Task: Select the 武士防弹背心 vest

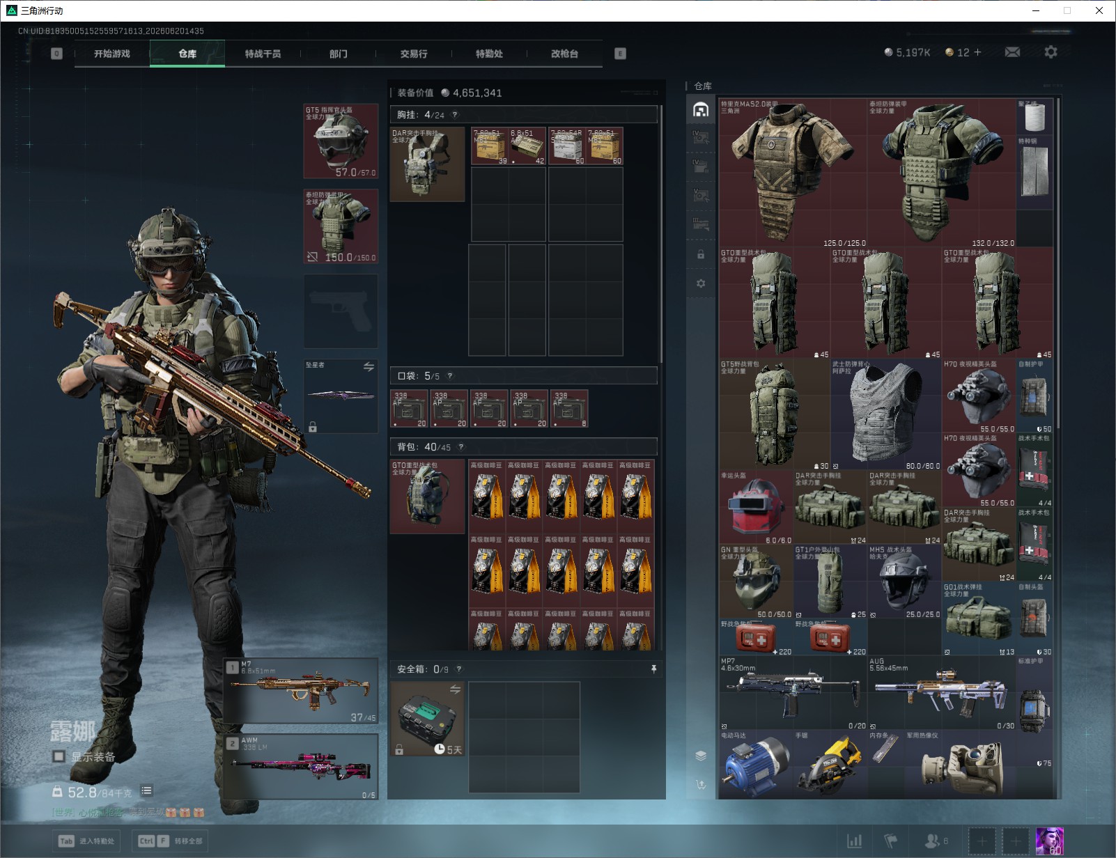Action: pos(886,415)
